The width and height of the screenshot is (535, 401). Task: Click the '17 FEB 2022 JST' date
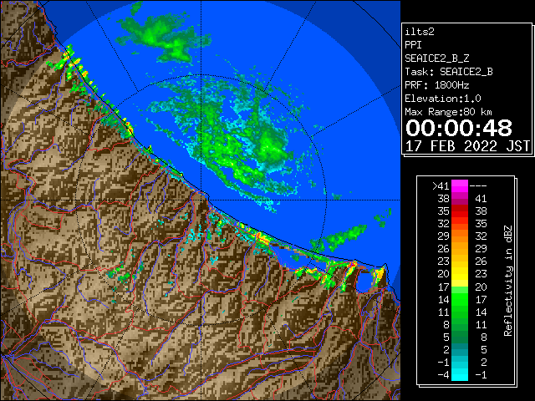467,146
